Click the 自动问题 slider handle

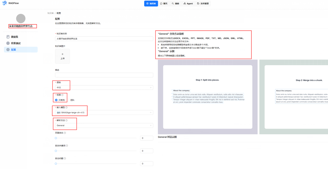[56, 164]
